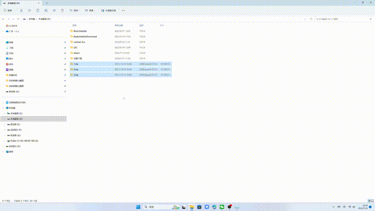375x211 pixels.
Task: Expand Local Disk (C:) chevron in tree
Action: pyautogui.click(x=4, y=113)
